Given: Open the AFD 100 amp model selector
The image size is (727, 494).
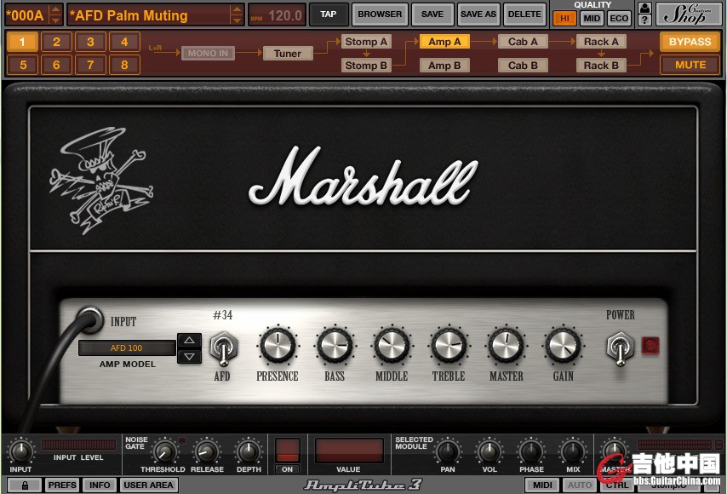Looking at the screenshot, I should pyautogui.click(x=126, y=348).
